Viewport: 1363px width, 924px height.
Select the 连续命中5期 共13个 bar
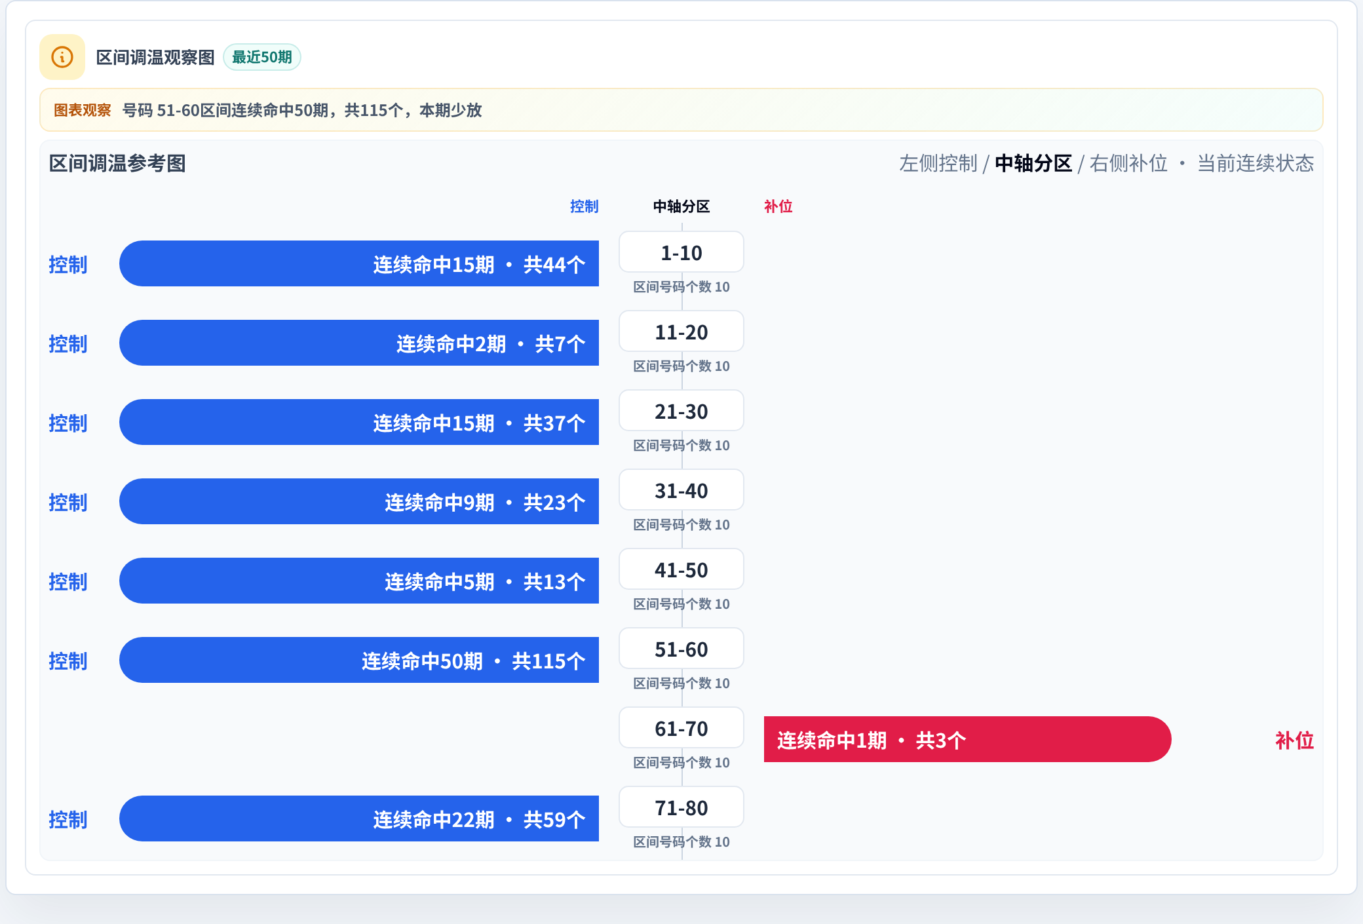[x=359, y=581]
